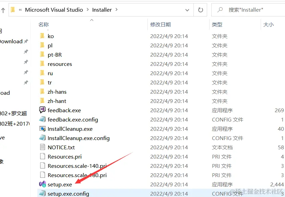Select the Resources.pri file name
This screenshot has width=285, height=197.
click(65, 157)
